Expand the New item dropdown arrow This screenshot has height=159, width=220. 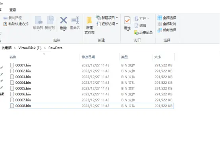[117, 18]
